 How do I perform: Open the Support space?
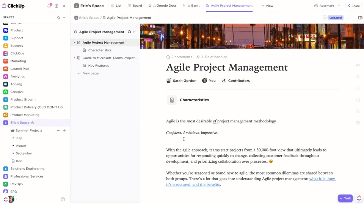tap(16, 38)
